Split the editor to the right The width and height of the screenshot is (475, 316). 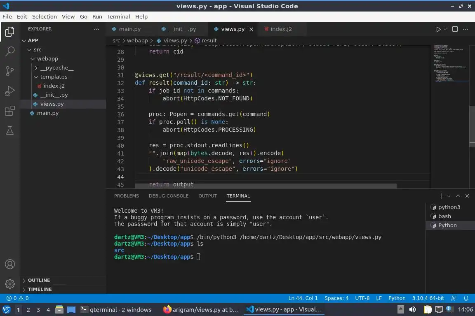[x=455, y=29]
